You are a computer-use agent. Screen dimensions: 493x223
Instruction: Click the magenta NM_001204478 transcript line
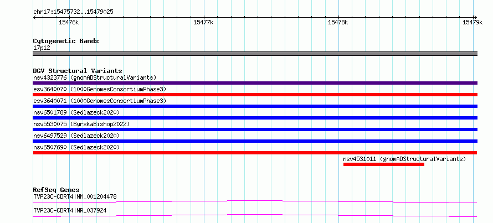255,201
